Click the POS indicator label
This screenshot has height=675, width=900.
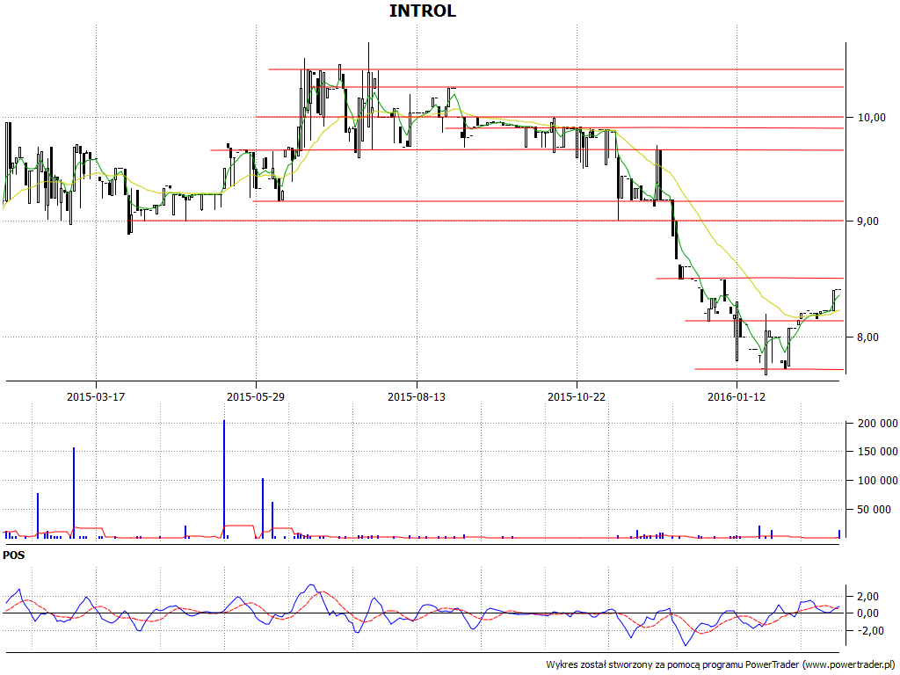(14, 555)
